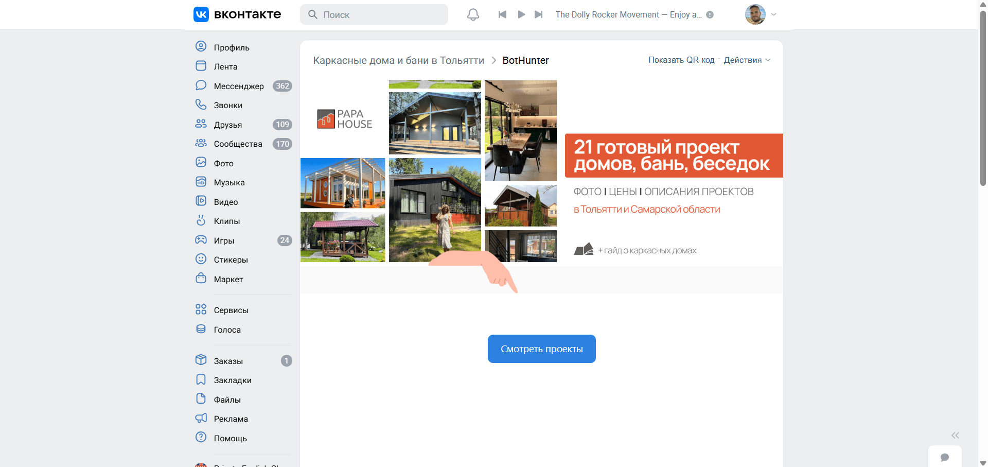Select the Музыка menu label
988x467 pixels.
tap(229, 183)
